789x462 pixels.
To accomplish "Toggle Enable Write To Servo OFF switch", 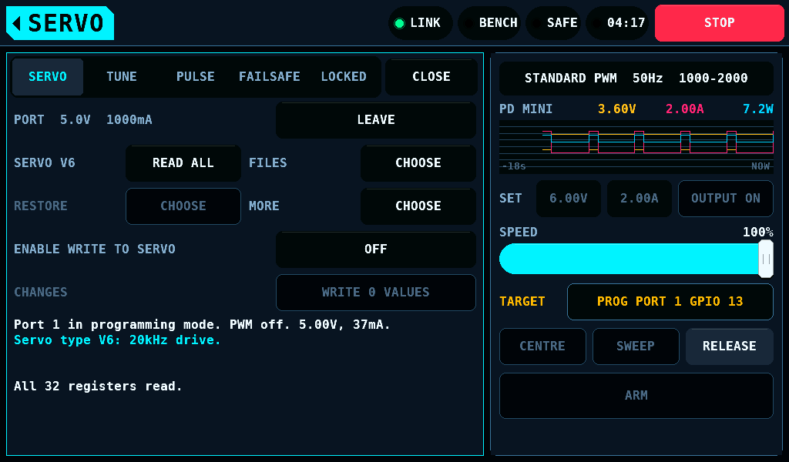I will tap(376, 249).
